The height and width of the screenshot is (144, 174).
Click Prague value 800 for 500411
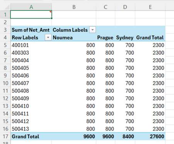(106, 114)
